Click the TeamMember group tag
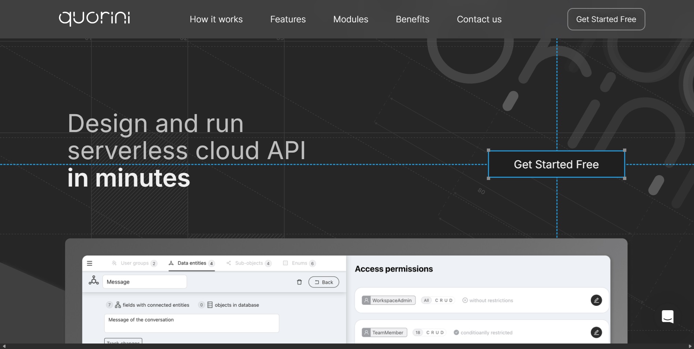The width and height of the screenshot is (694, 349). pos(384,333)
